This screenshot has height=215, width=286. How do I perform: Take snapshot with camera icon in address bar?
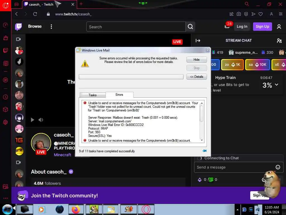[x=239, y=14]
